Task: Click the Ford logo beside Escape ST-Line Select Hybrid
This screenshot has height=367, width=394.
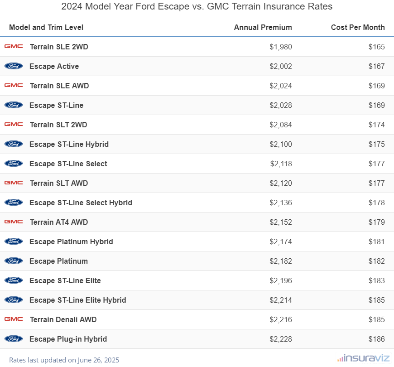Action: click(14, 203)
